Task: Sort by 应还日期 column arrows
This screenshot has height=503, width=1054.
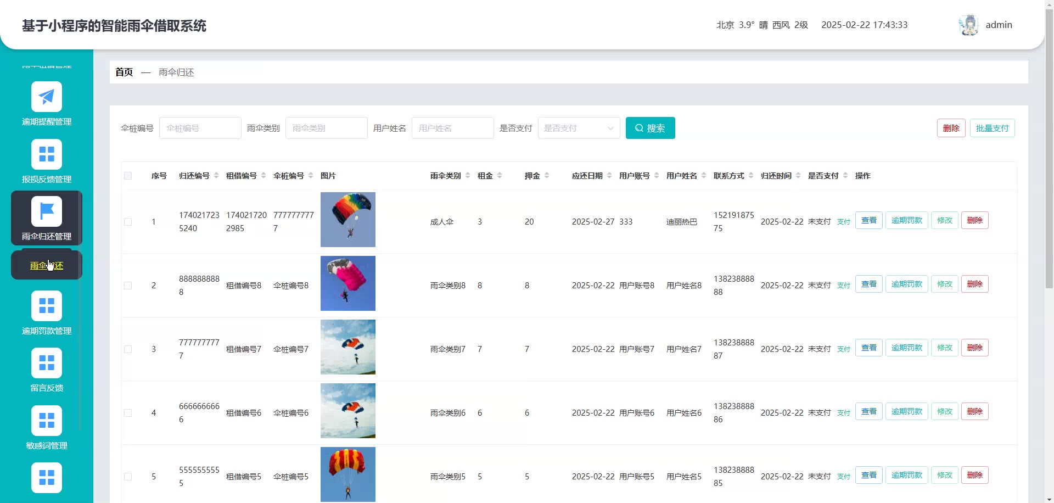Action: coord(609,176)
